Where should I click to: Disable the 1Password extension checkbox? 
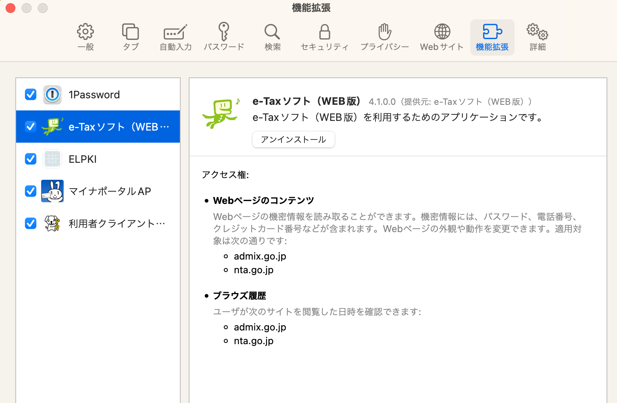pyautogui.click(x=31, y=94)
